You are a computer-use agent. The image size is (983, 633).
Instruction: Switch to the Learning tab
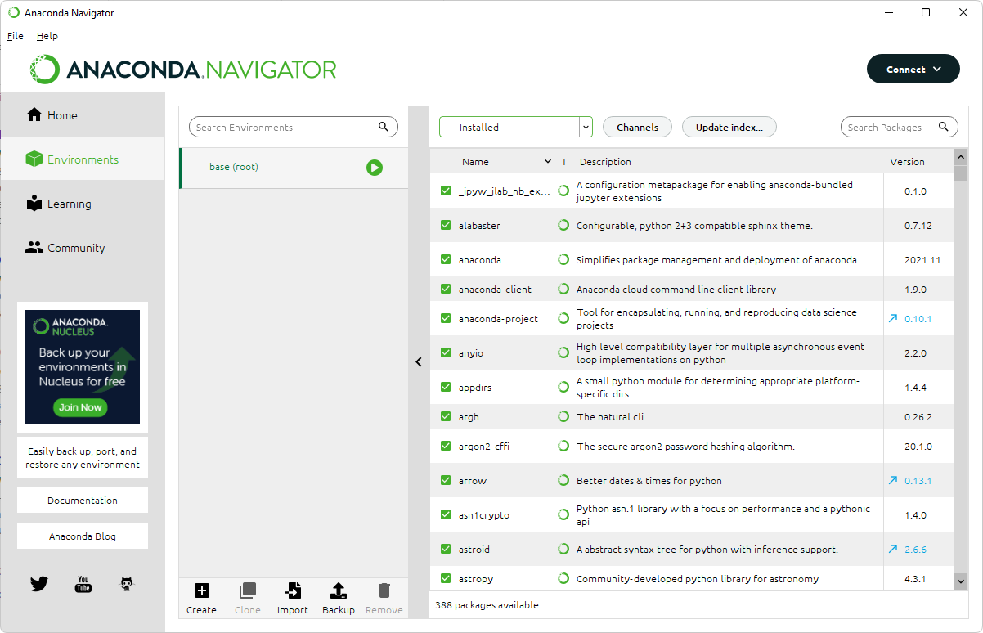(69, 204)
